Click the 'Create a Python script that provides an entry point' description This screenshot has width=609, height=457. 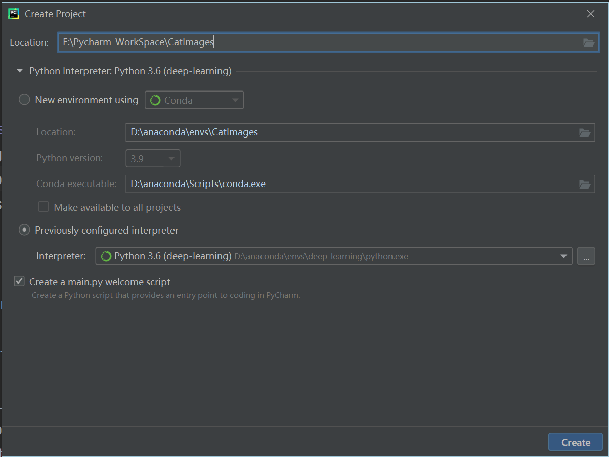point(166,295)
